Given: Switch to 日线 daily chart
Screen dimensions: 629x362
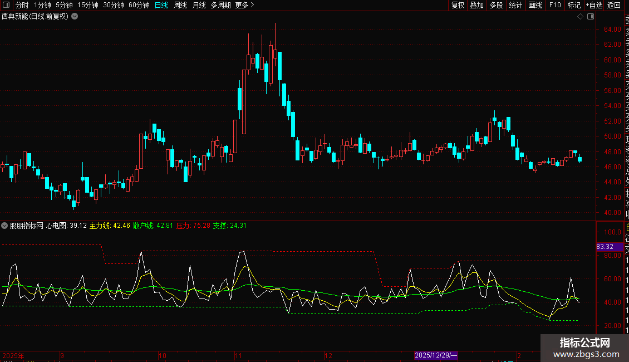Looking at the screenshot, I should (x=161, y=5).
